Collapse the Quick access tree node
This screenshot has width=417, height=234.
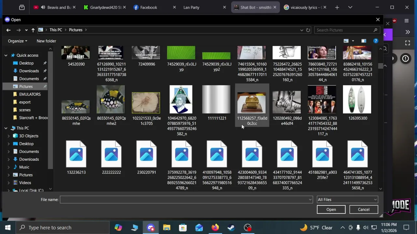6,56
